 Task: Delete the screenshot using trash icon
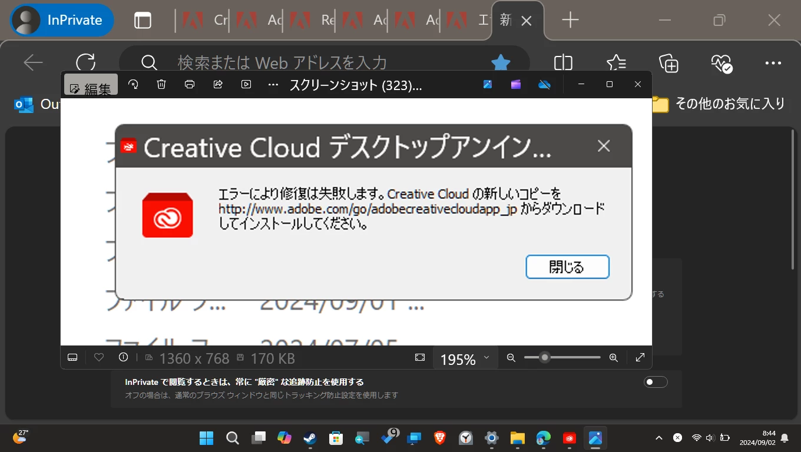(161, 85)
